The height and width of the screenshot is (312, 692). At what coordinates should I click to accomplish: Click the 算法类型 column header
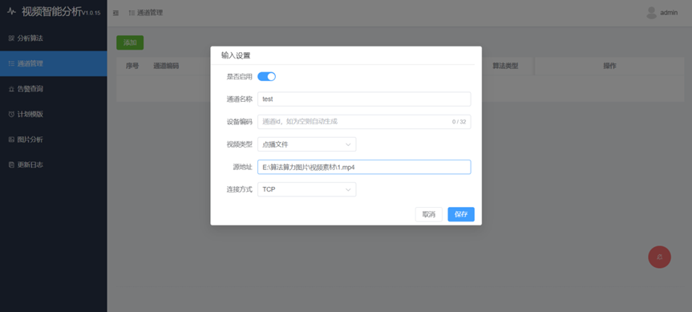click(505, 66)
